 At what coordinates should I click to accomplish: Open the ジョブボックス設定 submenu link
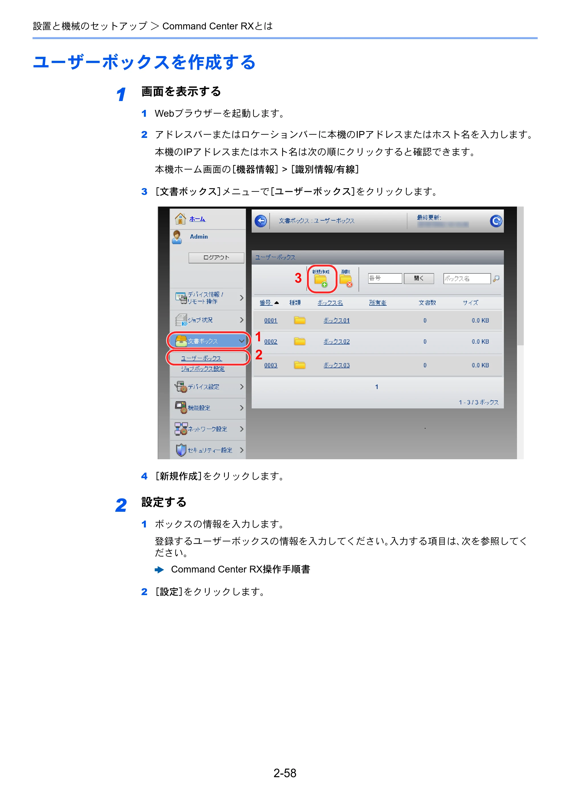[203, 369]
